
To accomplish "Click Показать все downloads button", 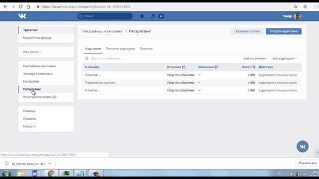I will coord(308,163).
